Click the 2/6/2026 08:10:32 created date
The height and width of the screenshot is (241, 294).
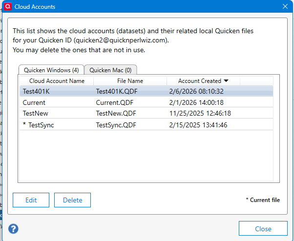tap(196, 91)
